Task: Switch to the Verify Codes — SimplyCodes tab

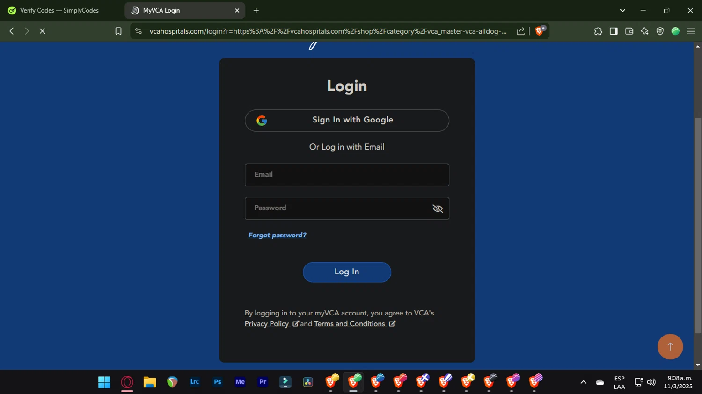Action: (x=60, y=10)
